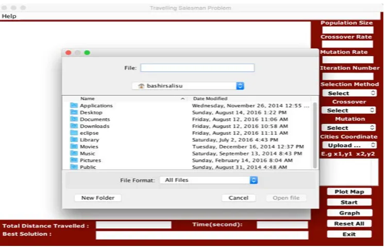This screenshot has width=386, height=247.
Task: Click the Exit button
Action: (349, 234)
